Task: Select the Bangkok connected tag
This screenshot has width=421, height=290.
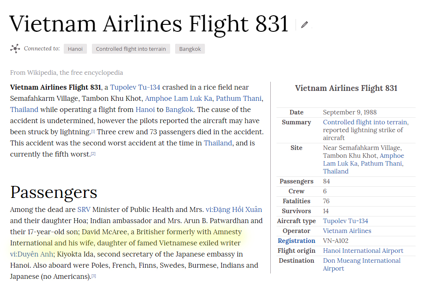Action: pyautogui.click(x=190, y=49)
